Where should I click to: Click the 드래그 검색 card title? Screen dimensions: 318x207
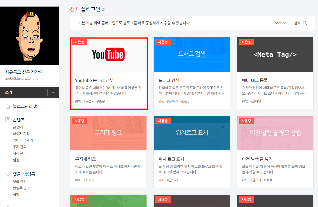[169, 80]
